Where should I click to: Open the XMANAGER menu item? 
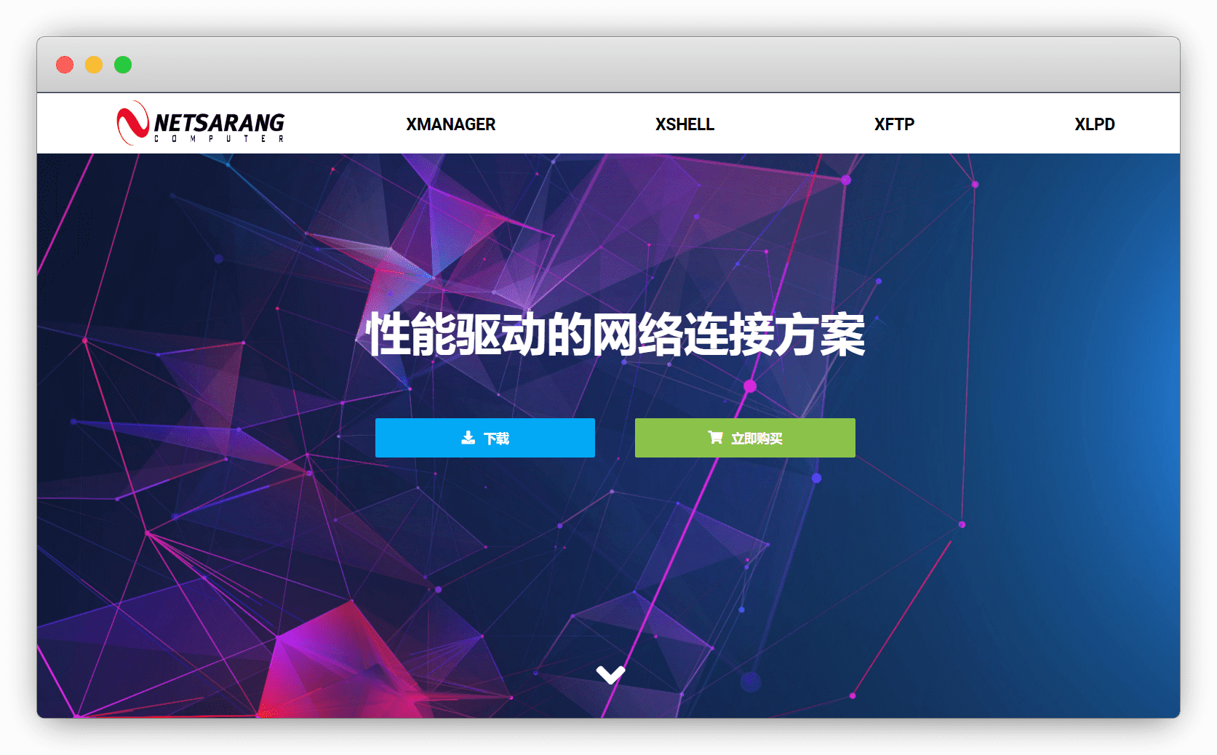click(x=450, y=124)
